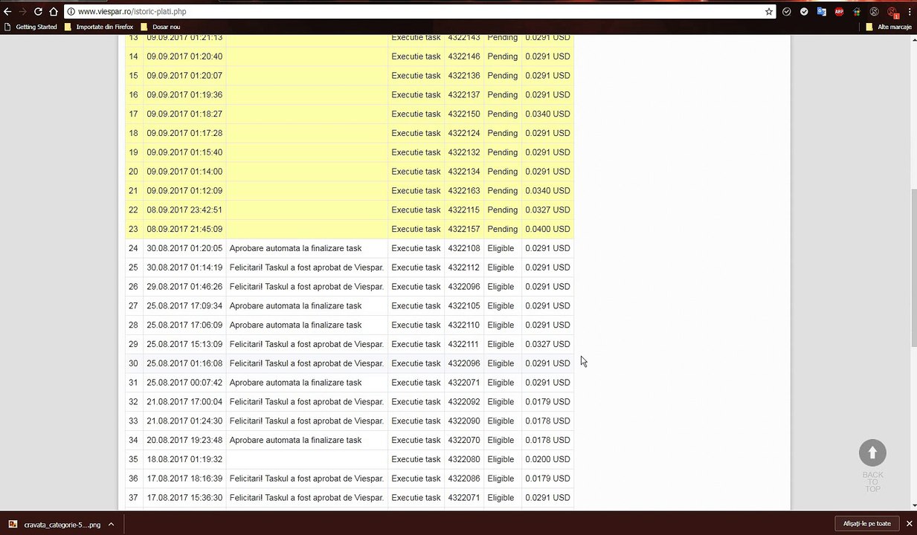Select task ID 4322111 cell
Image resolution: width=917 pixels, height=535 pixels.
464,344
